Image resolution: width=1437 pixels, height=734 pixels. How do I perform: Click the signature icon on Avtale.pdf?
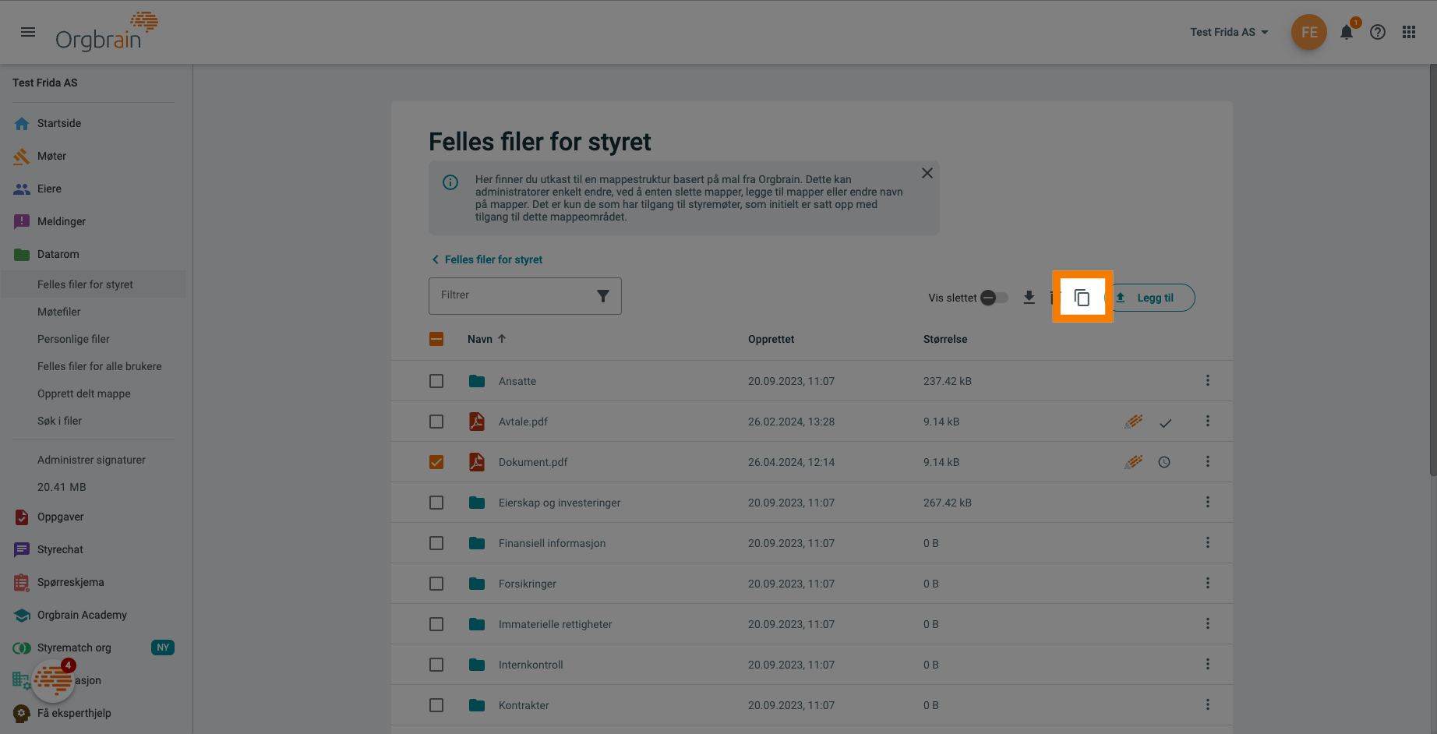click(1134, 422)
